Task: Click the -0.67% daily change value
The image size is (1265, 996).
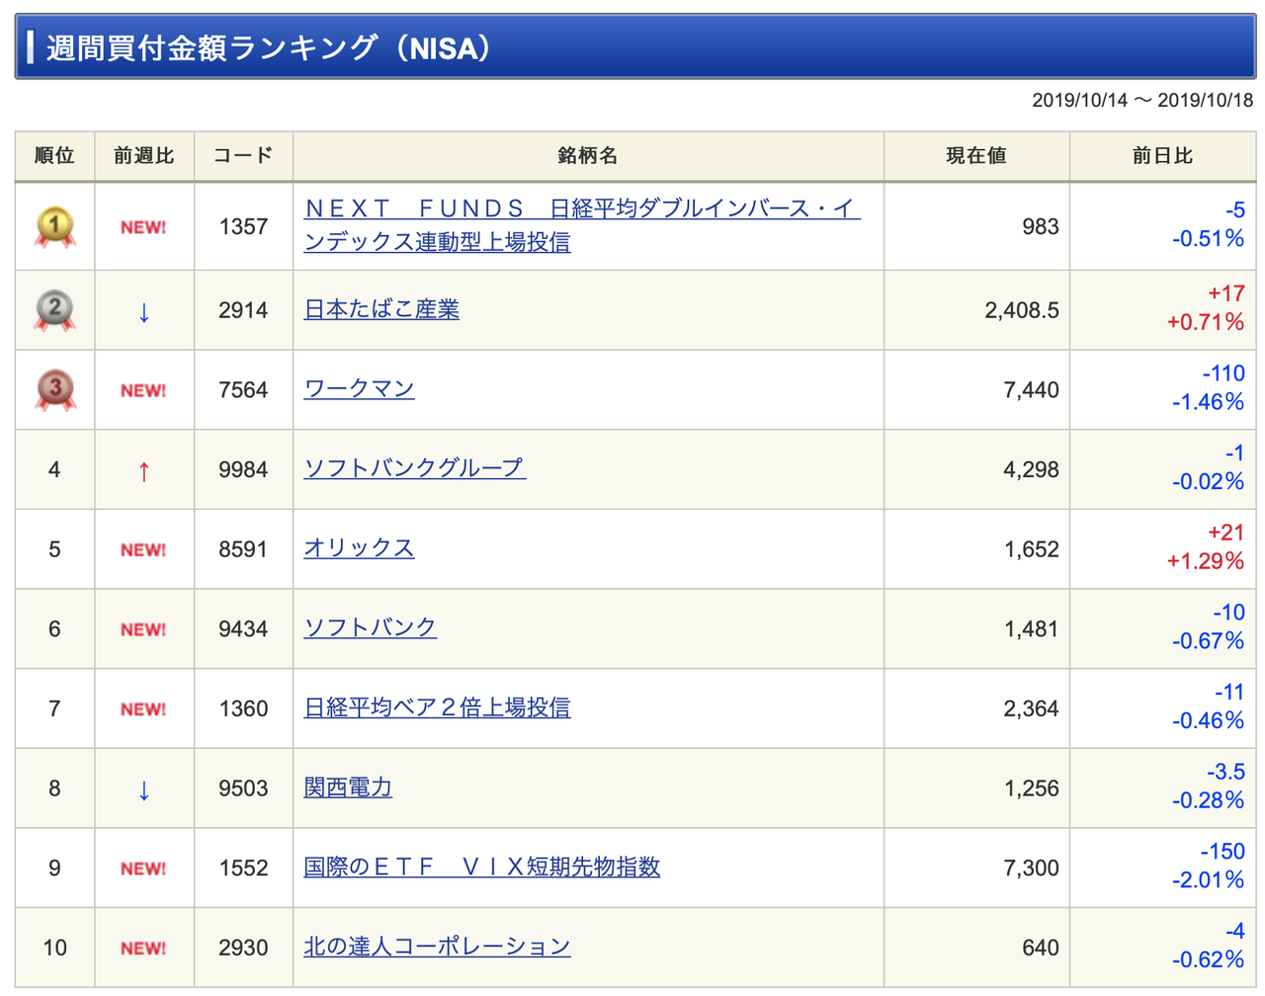Action: click(x=1208, y=641)
